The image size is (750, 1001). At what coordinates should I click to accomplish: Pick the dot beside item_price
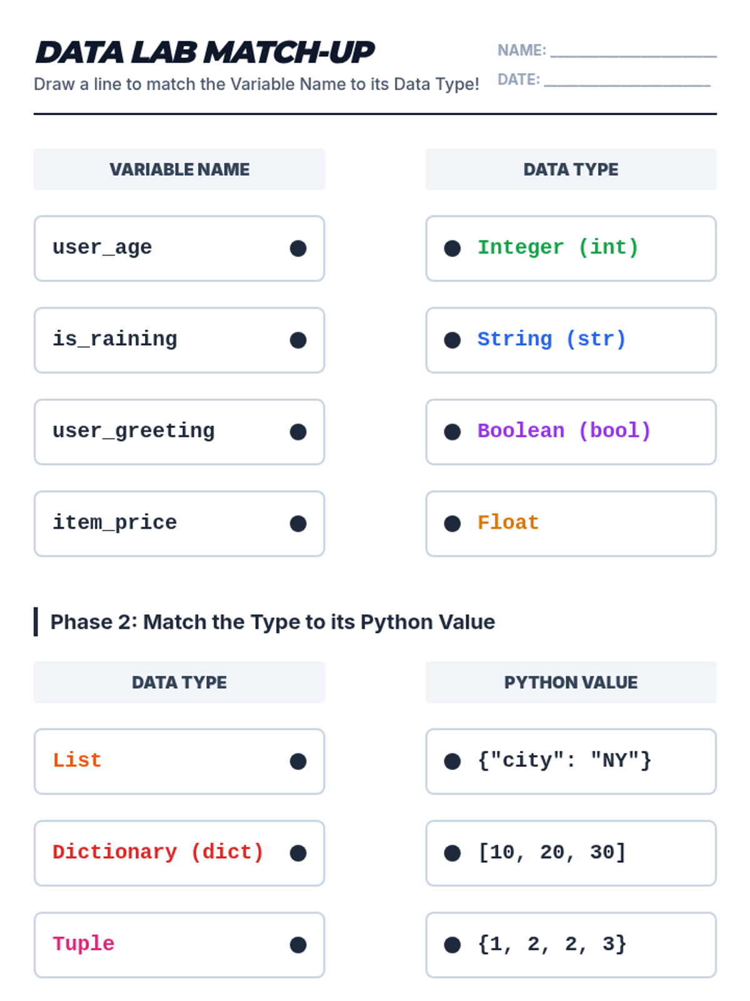[298, 524]
